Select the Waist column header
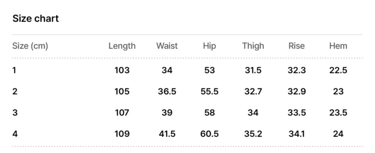Viewport: 375px width, 153px height. click(x=167, y=46)
